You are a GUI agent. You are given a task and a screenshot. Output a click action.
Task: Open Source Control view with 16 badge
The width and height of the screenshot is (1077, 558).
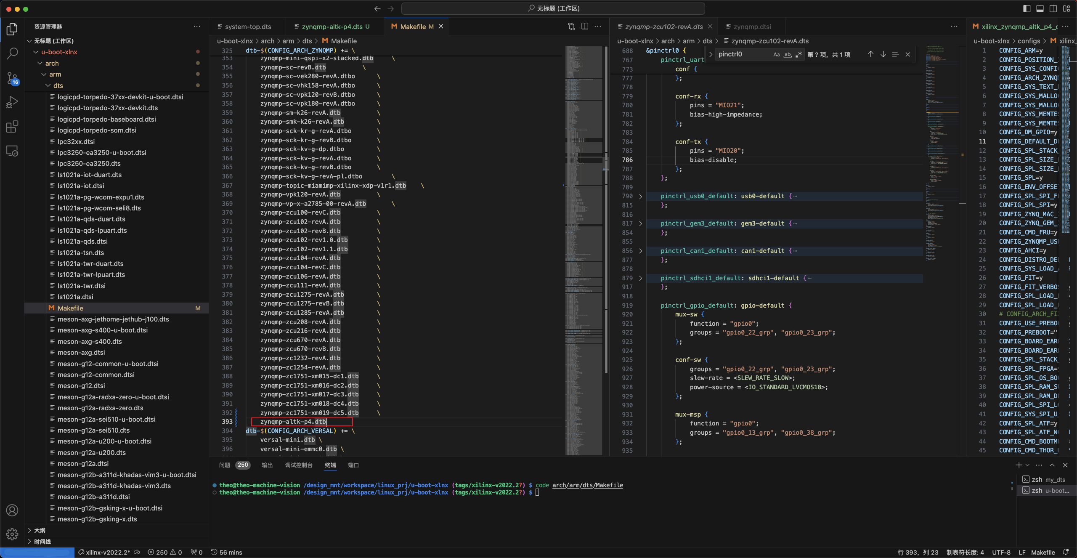point(12,78)
